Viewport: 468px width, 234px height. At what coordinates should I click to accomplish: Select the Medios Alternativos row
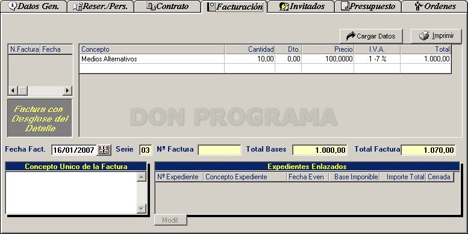(266, 59)
